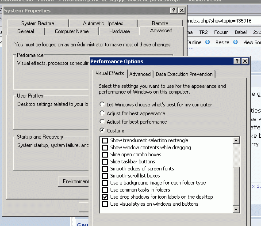Click the blue icon after Resize

click(235, 42)
